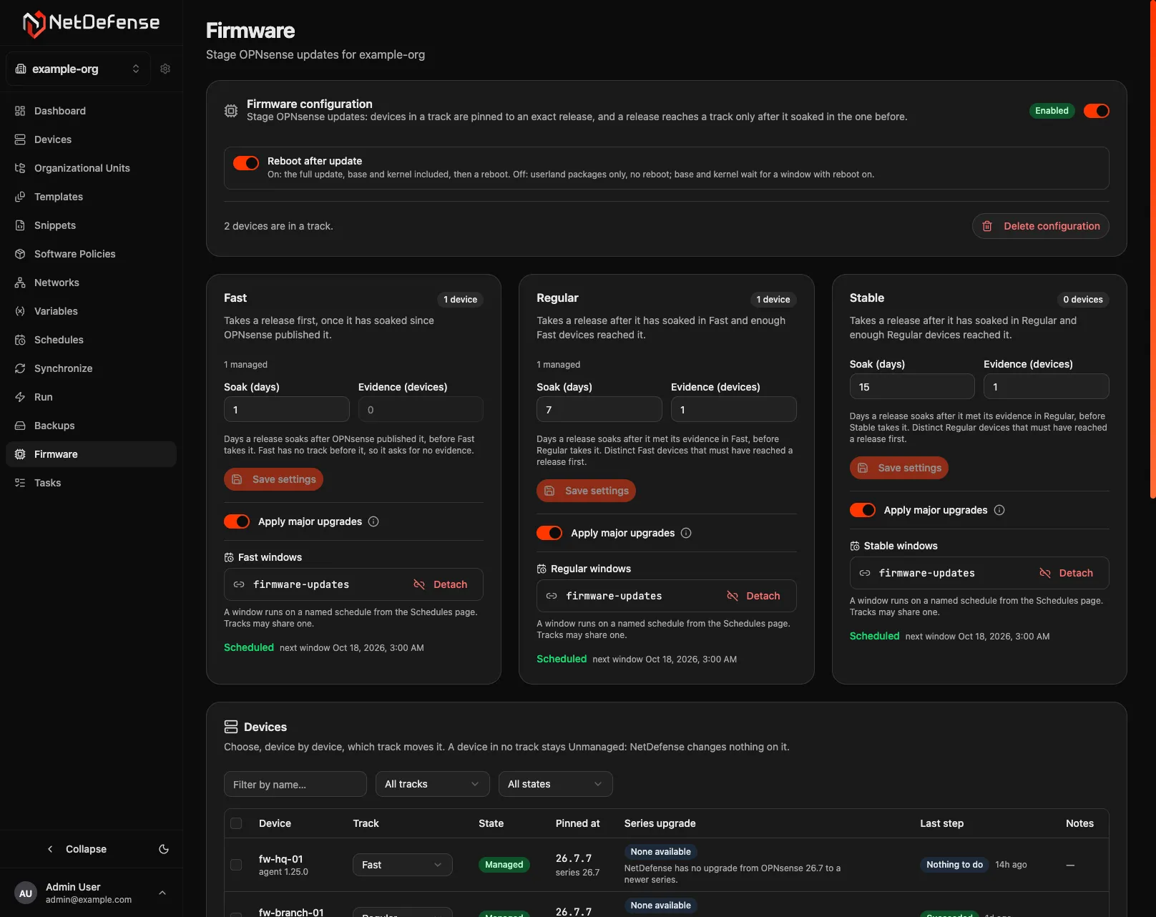Toggle dark mode moon icon

(164, 849)
